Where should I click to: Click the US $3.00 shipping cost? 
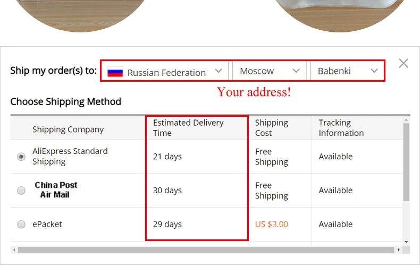point(272,224)
